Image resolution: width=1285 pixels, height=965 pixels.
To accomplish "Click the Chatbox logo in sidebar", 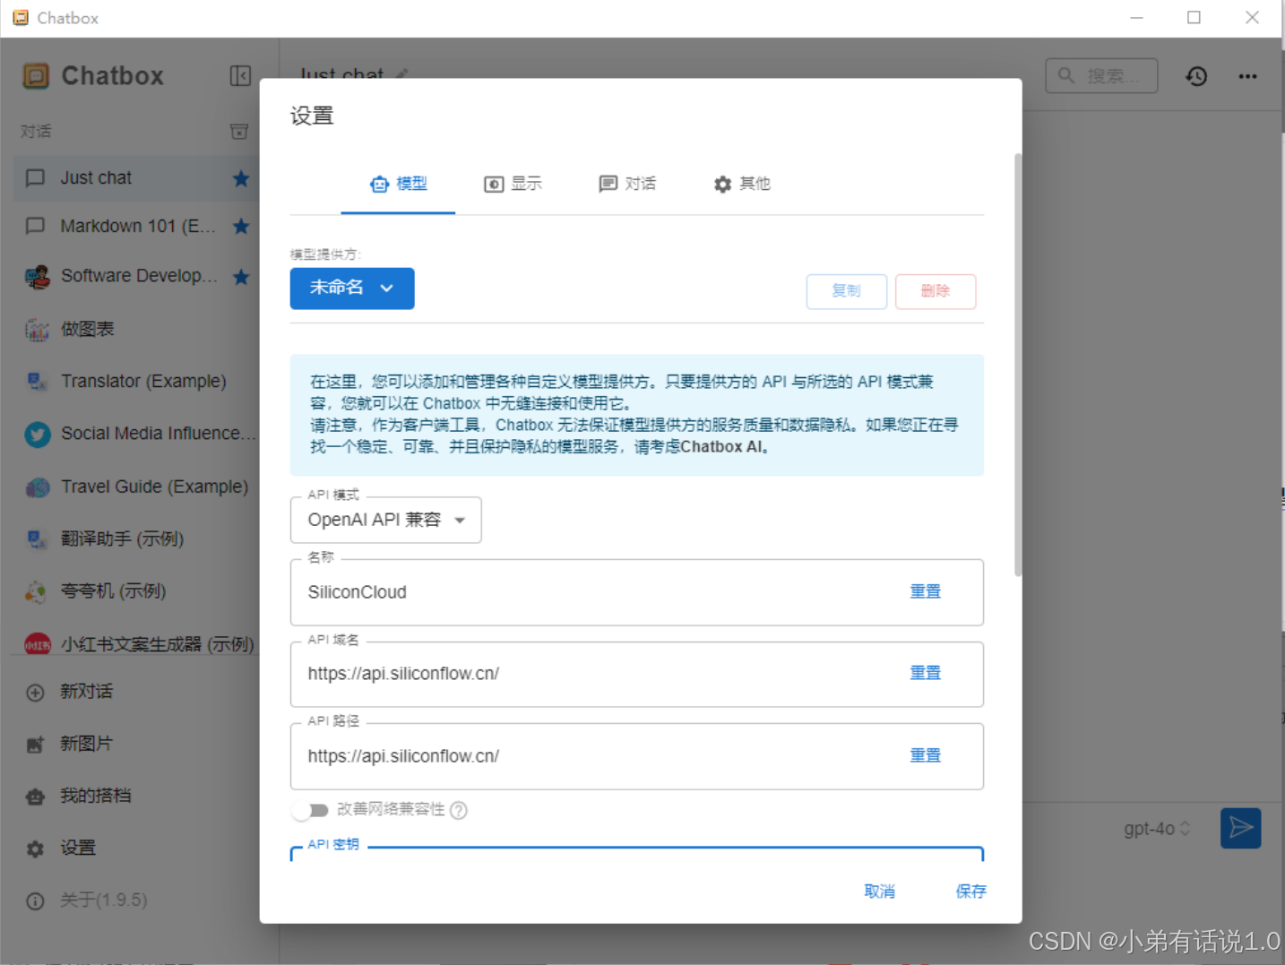I will coord(36,76).
